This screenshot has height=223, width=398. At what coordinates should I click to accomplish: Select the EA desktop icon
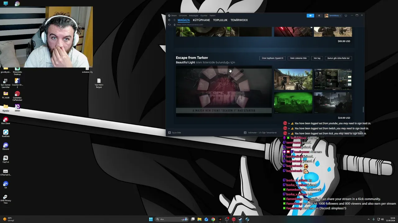6,185
